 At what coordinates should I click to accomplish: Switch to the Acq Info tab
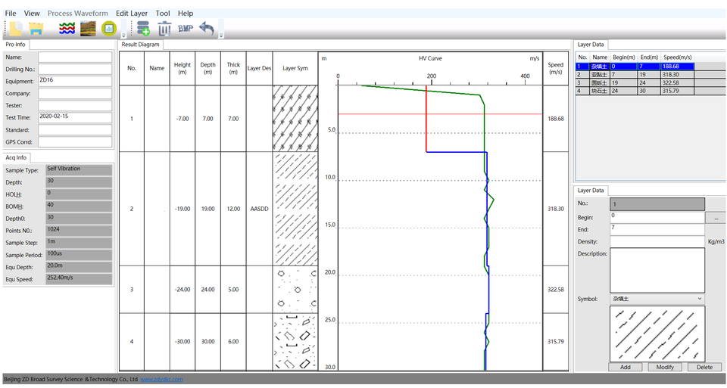click(17, 157)
